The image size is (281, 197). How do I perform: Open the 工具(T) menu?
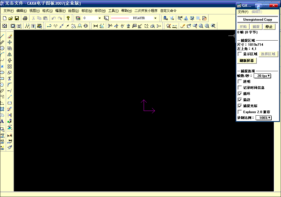pos(113,11)
